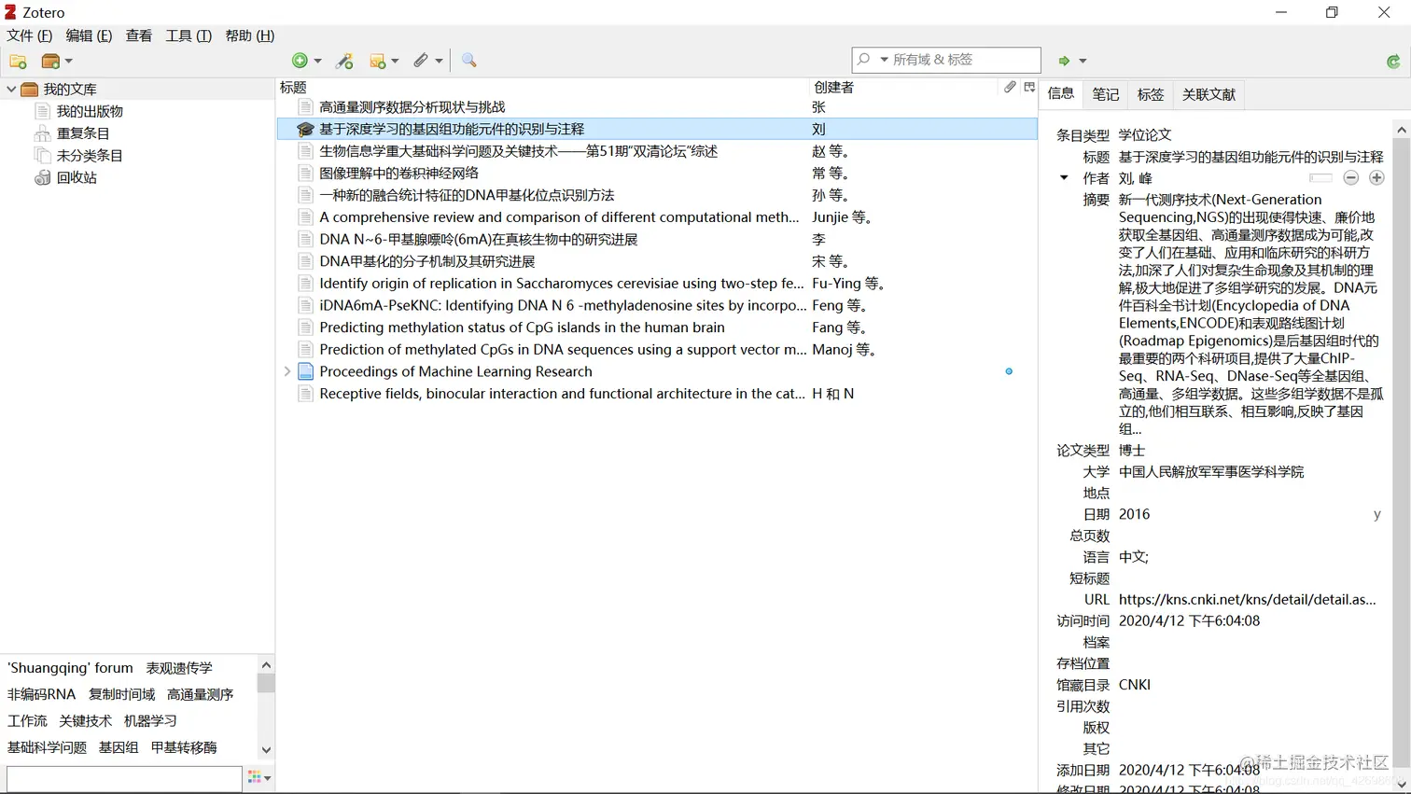Toggle the creator name field mode button
The height and width of the screenshot is (794, 1411).
pyautogui.click(x=1320, y=178)
